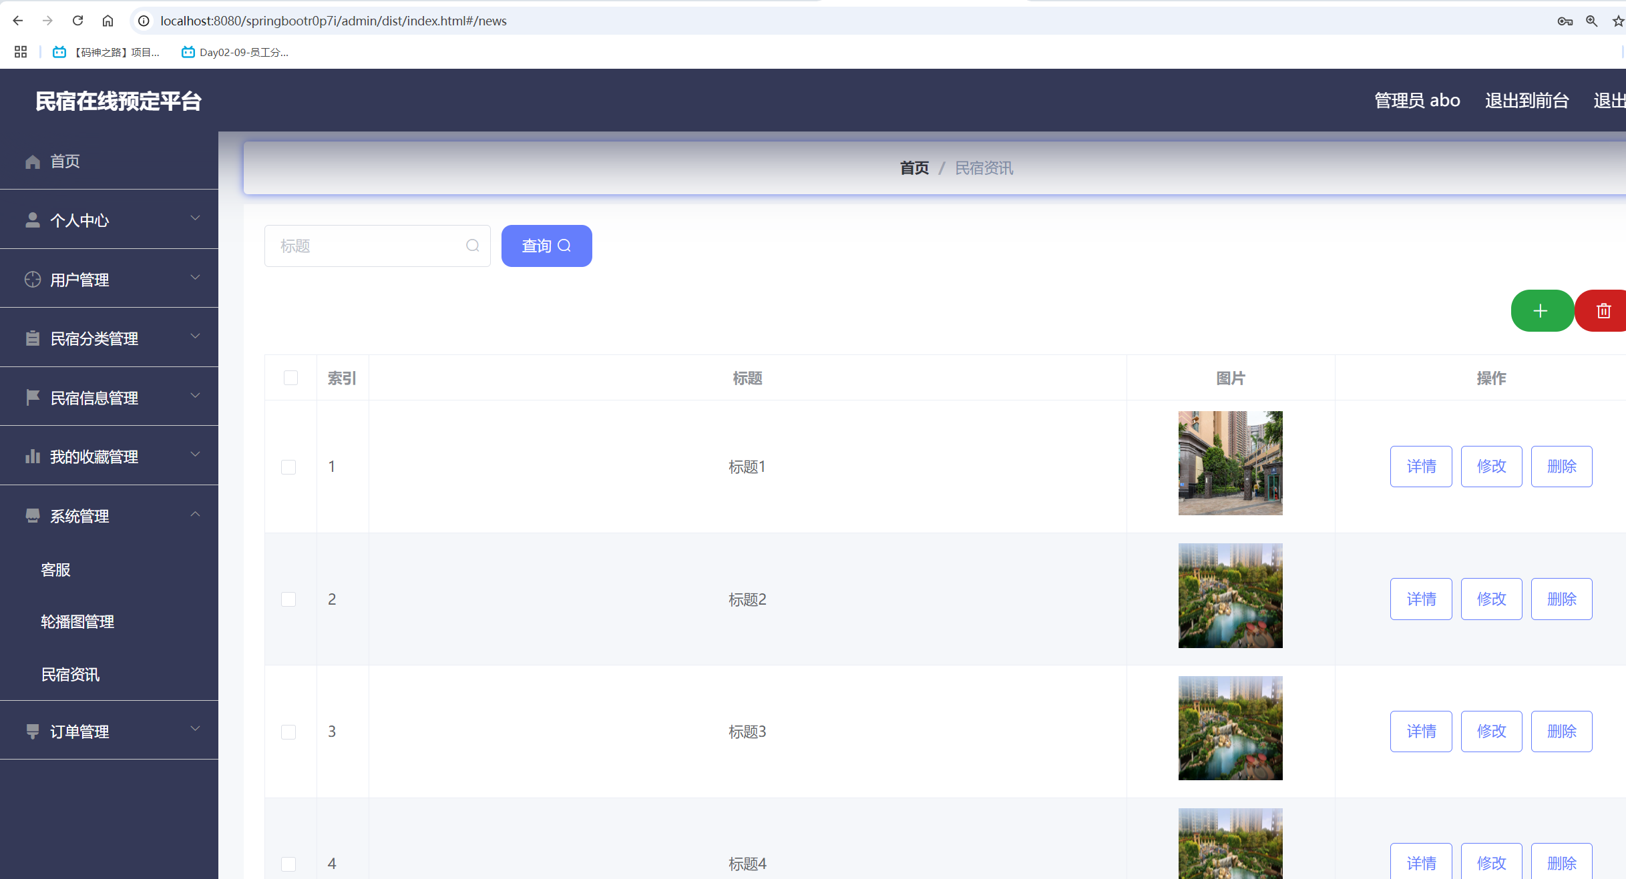Open the browser apps grid icon
This screenshot has width=1626, height=879.
21,52
